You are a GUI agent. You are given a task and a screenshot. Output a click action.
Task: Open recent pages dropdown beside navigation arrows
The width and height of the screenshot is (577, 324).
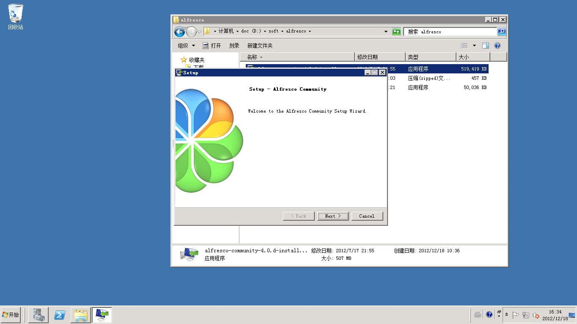point(199,32)
